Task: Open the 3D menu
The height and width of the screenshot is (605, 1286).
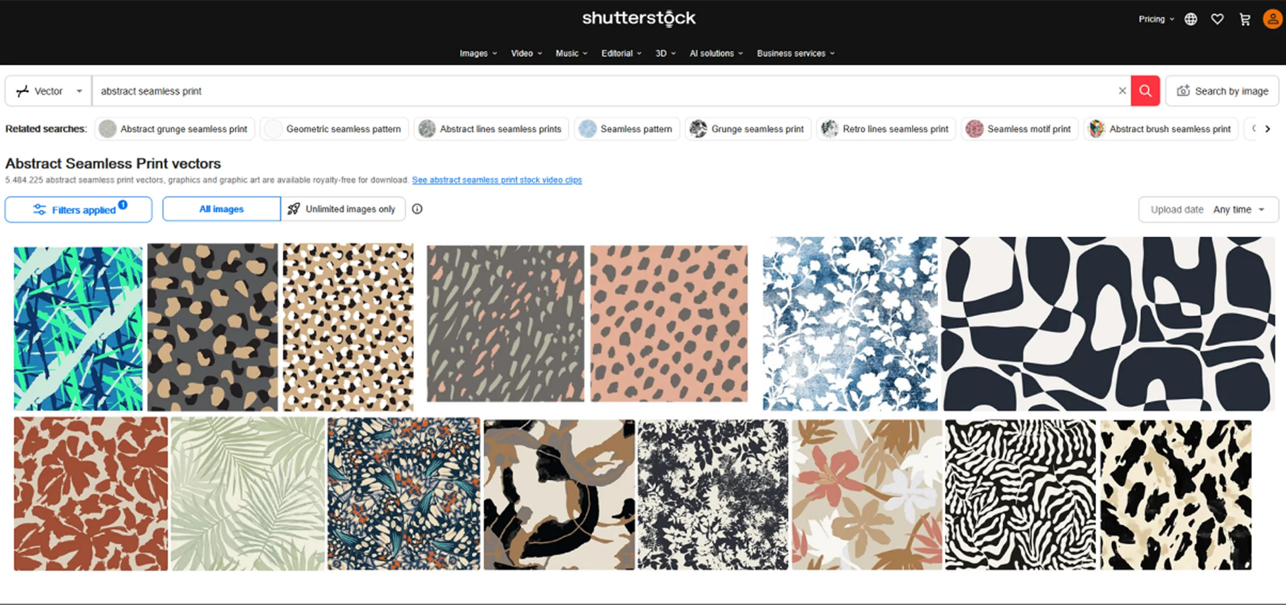Action: [x=665, y=53]
